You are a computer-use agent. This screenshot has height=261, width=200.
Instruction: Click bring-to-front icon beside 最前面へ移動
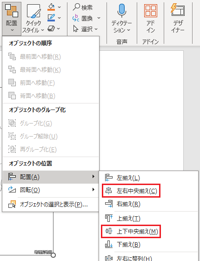coord(12,56)
